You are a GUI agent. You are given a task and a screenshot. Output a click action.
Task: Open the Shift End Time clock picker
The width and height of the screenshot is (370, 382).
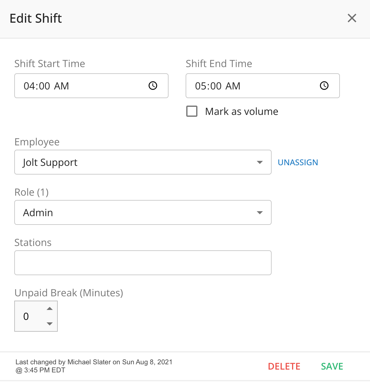(324, 86)
